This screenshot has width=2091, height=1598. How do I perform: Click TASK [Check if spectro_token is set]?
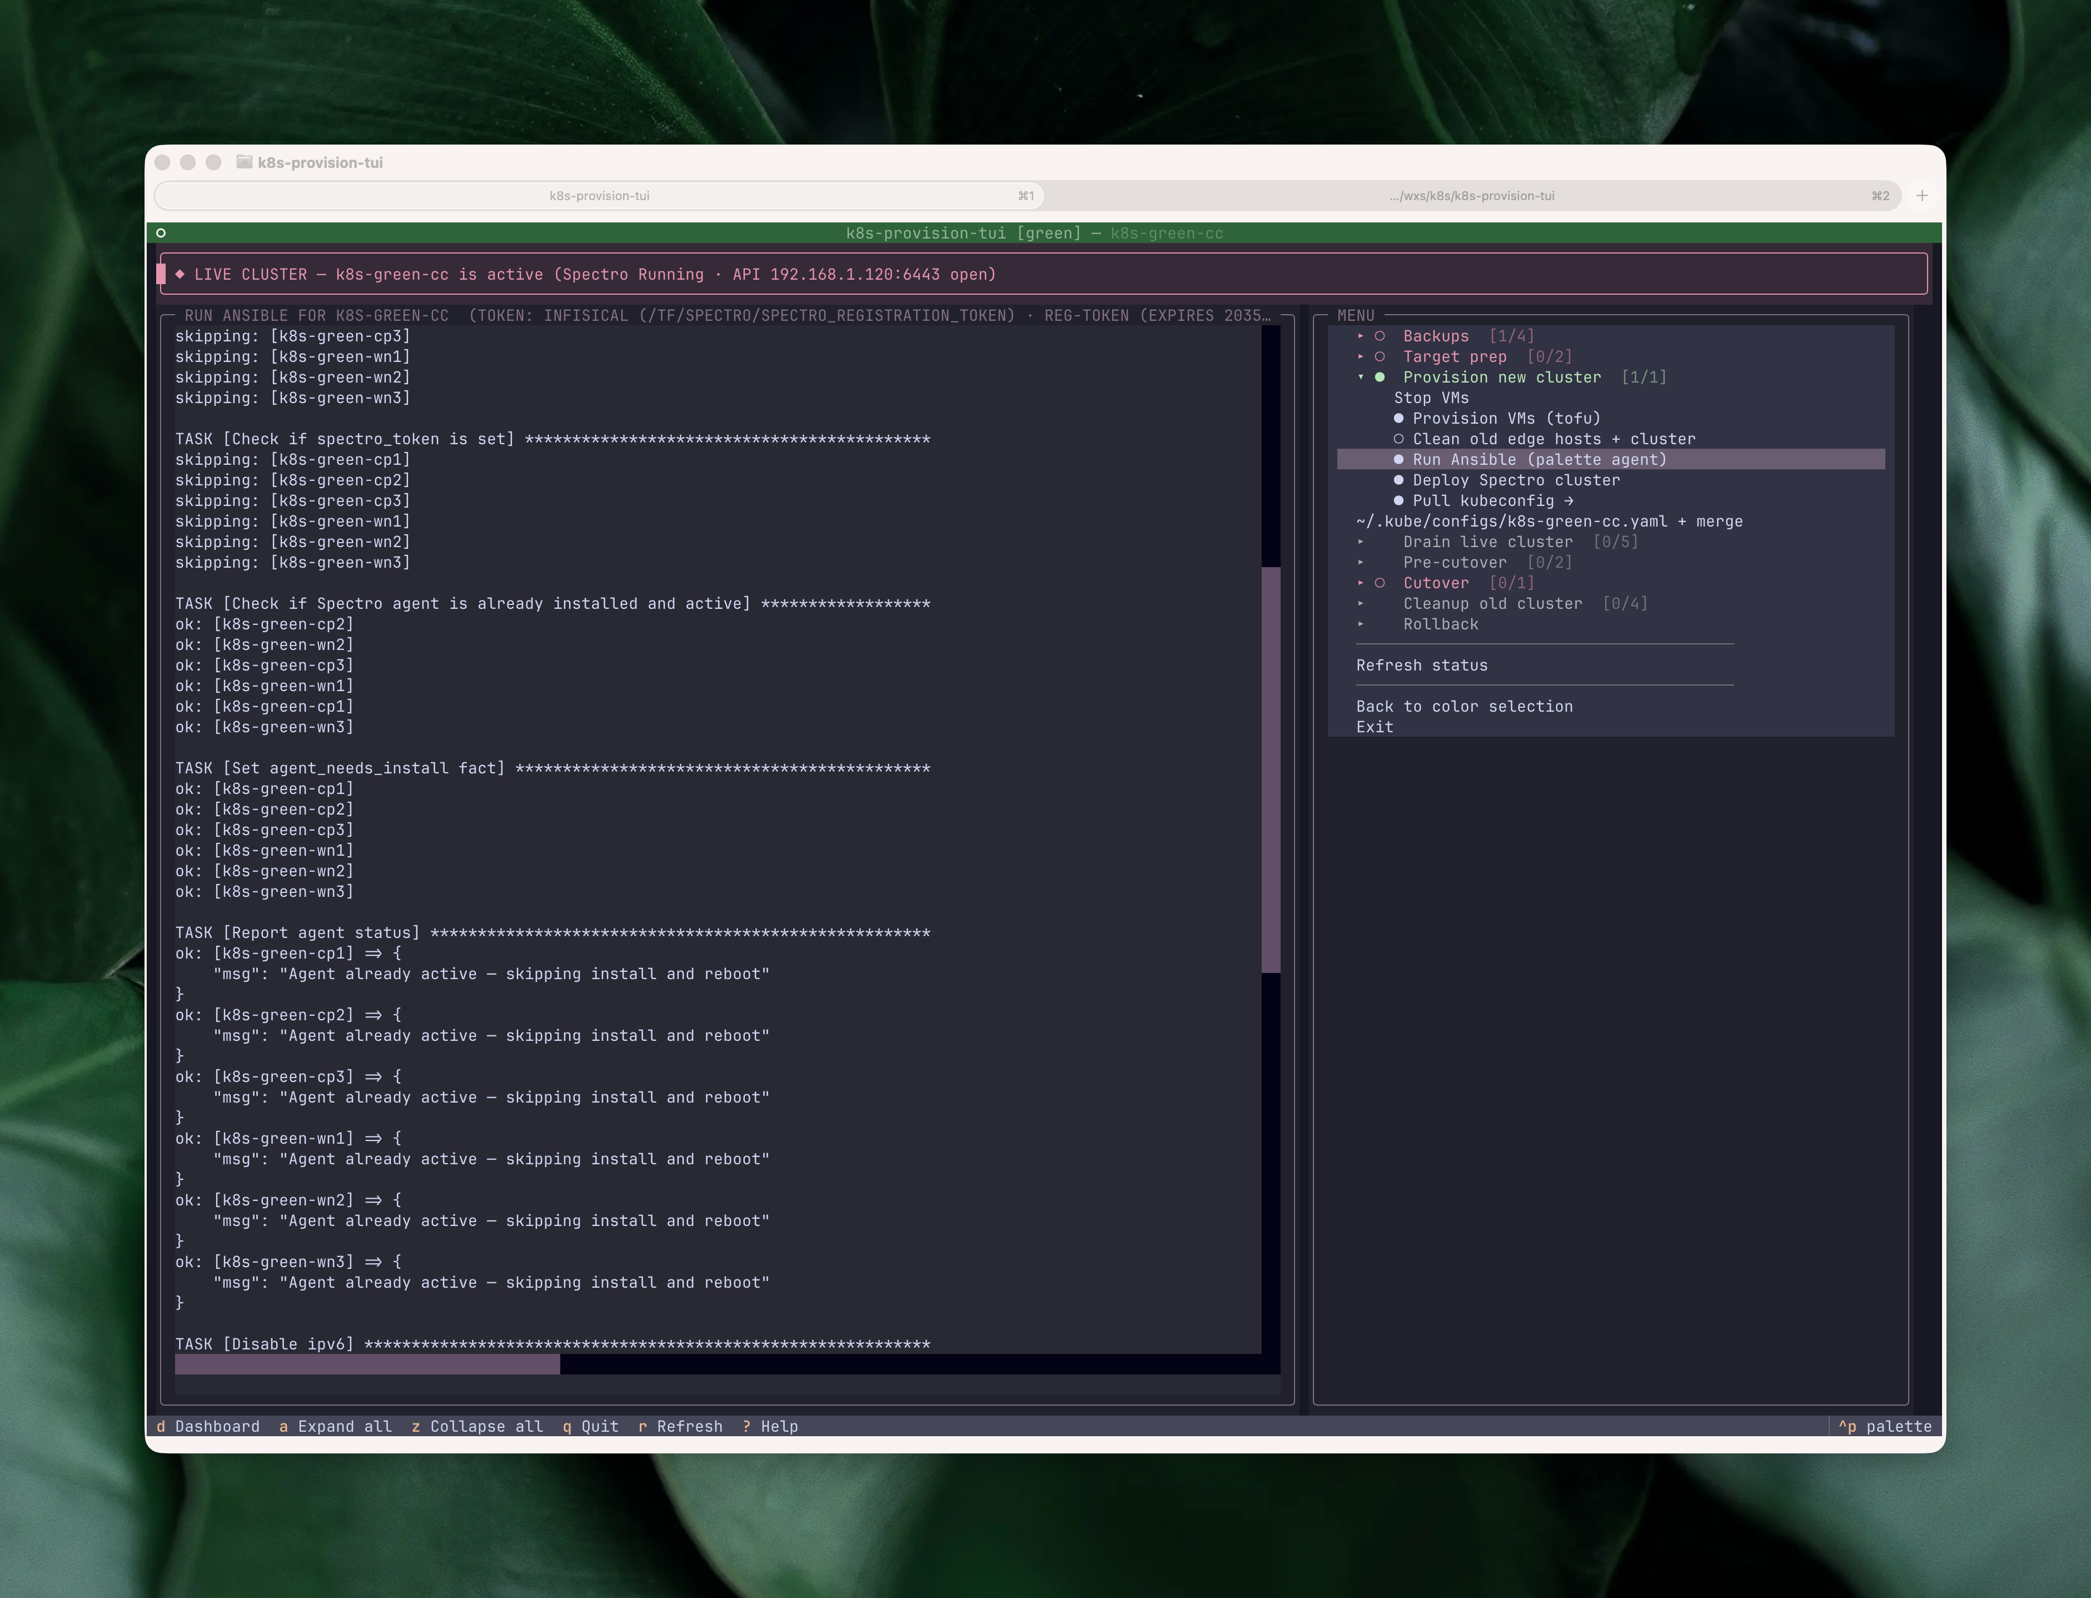(552, 439)
